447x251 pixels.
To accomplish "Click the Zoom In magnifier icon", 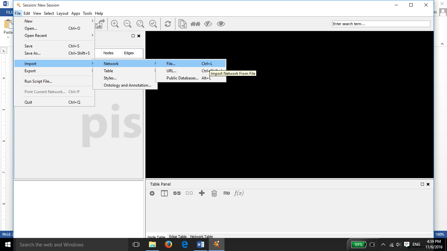I will coord(115,24).
